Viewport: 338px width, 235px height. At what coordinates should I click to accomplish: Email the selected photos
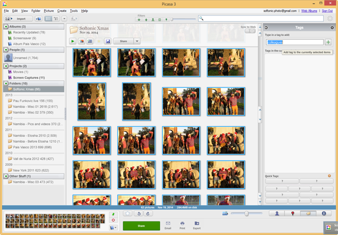pos(168,225)
